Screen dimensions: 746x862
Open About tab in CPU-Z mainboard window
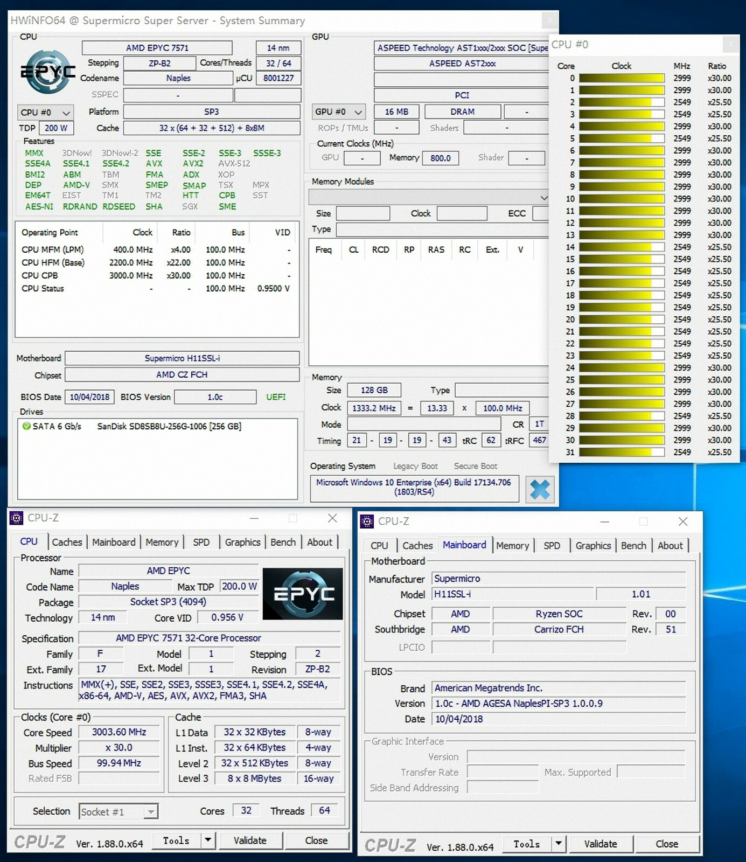click(x=671, y=545)
